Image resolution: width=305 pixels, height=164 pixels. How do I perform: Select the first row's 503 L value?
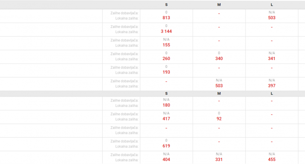(272, 18)
